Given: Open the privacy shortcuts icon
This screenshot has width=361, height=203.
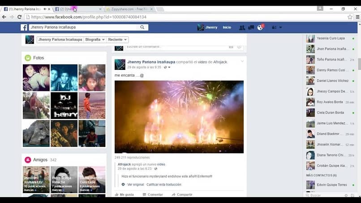Looking at the screenshot, I should pyautogui.click(x=274, y=27).
